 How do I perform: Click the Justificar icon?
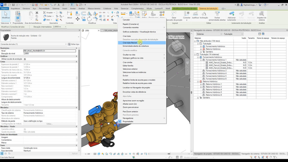[x=195, y=15]
